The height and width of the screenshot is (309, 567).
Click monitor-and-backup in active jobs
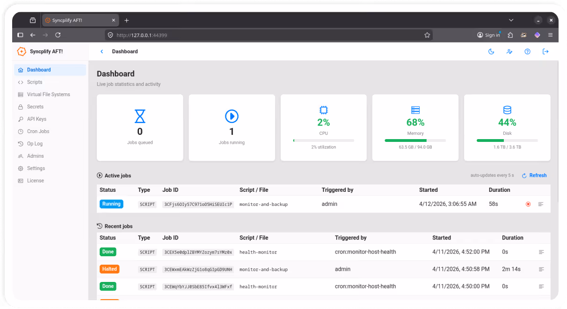pyautogui.click(x=263, y=204)
